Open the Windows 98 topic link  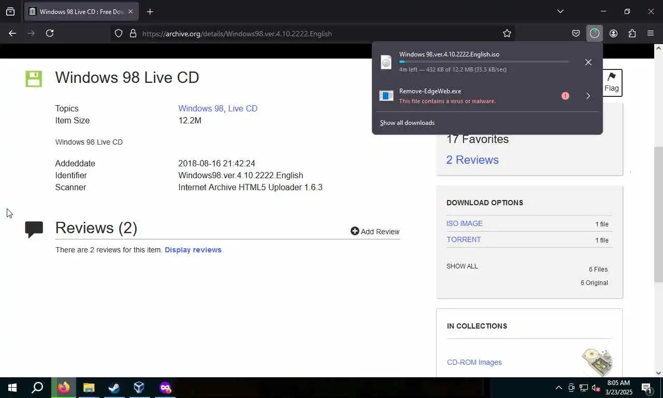201,108
